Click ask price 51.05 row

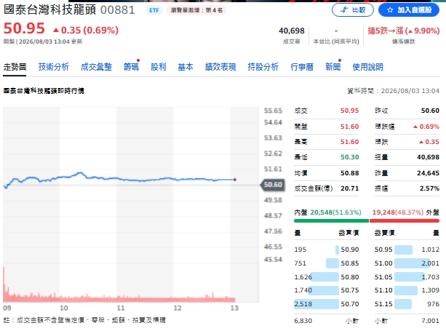[x=407, y=277]
